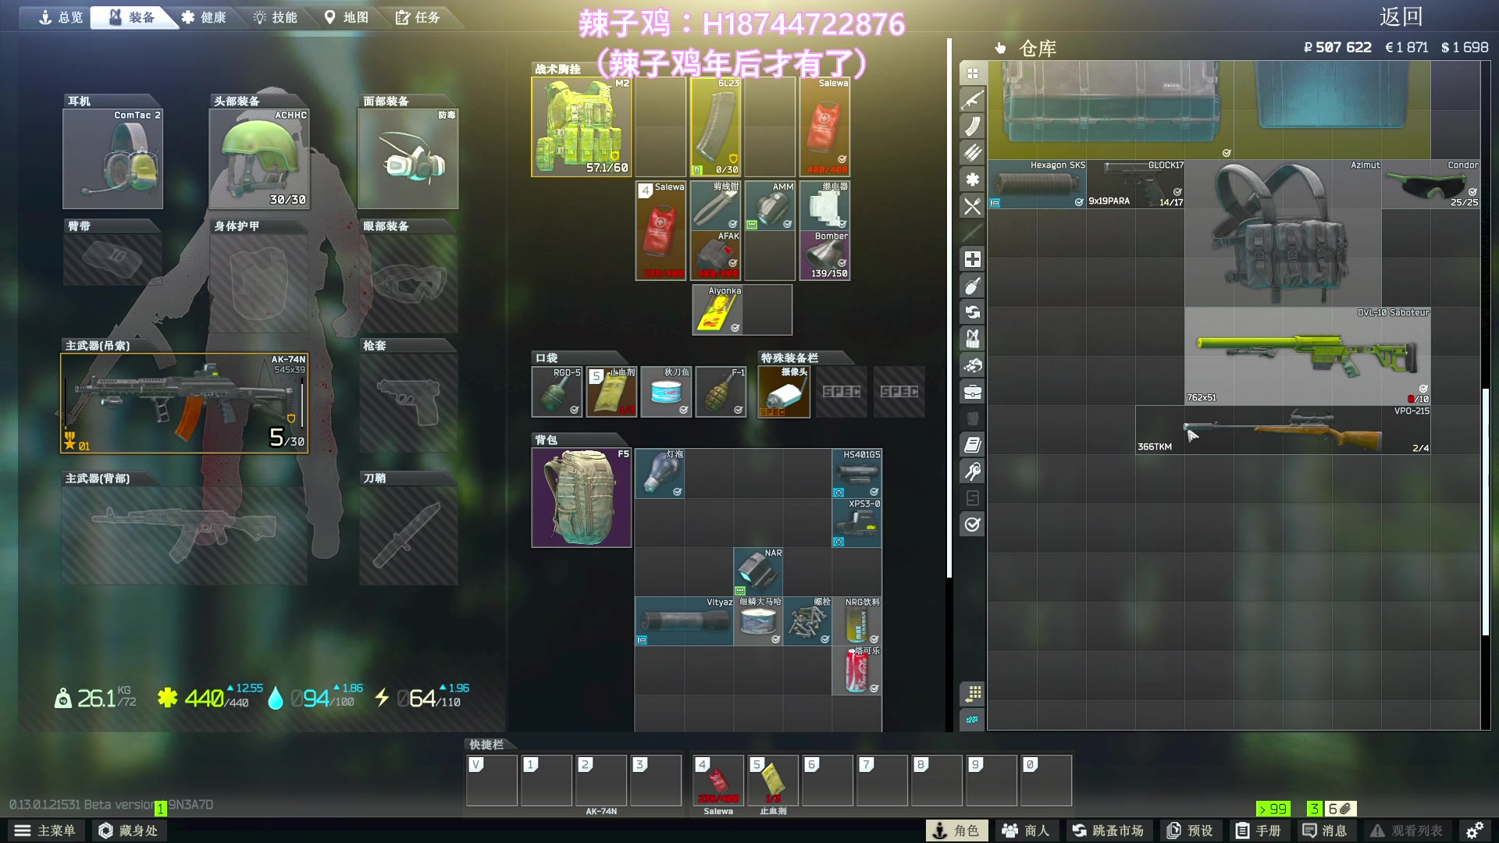
Task: Open the 总览 overview tab
Action: [61, 17]
